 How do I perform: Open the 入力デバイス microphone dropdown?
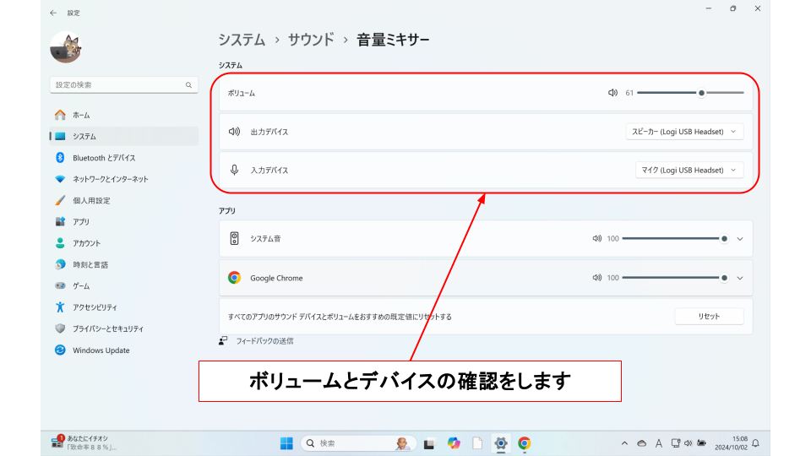pyautogui.click(x=689, y=170)
